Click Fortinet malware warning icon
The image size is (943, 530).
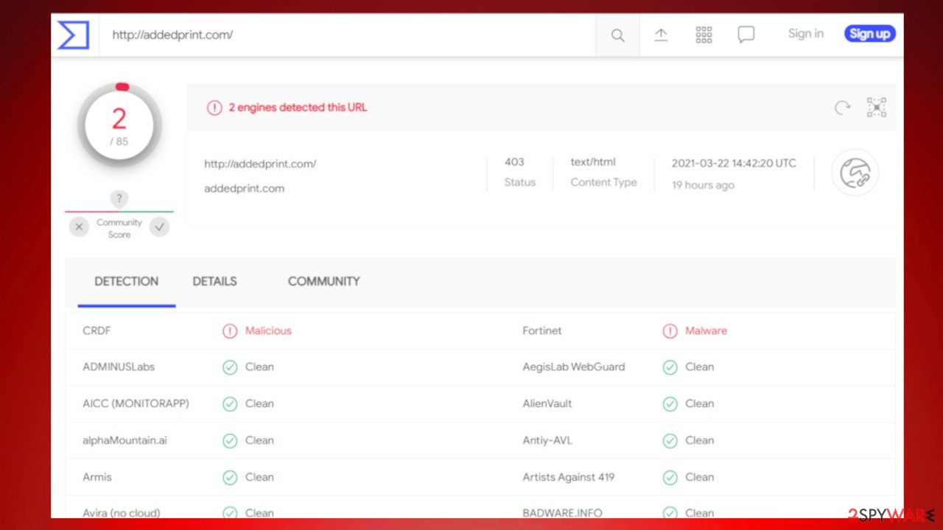[670, 331]
